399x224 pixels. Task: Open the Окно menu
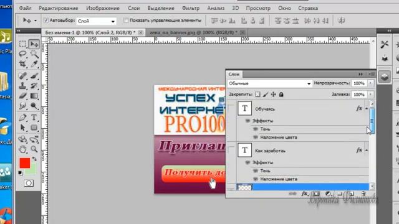click(x=284, y=8)
